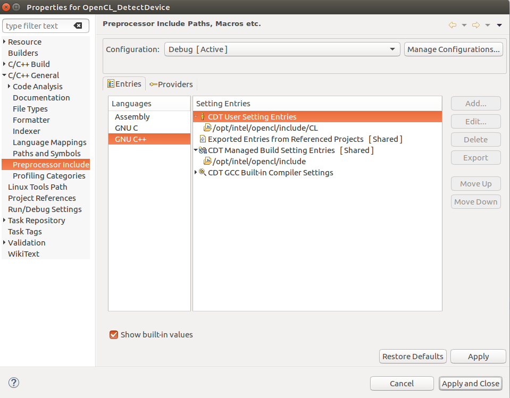Clear the filter text using the X icon
510x398 pixels.
point(78,26)
